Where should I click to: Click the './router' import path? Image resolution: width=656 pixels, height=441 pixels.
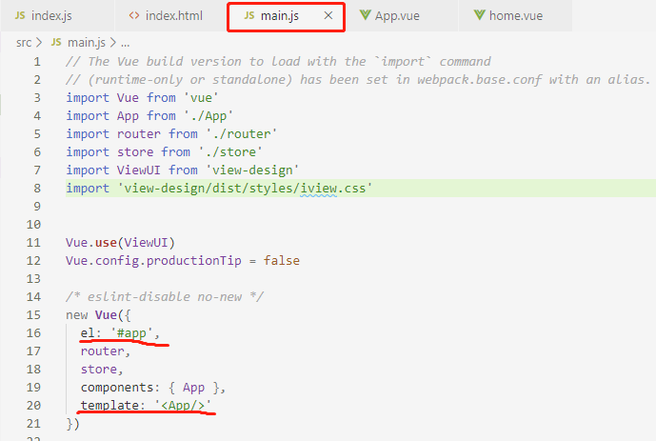coord(242,134)
